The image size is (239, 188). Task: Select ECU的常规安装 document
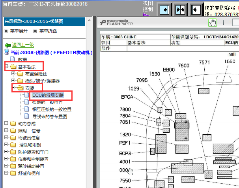(x=48, y=95)
